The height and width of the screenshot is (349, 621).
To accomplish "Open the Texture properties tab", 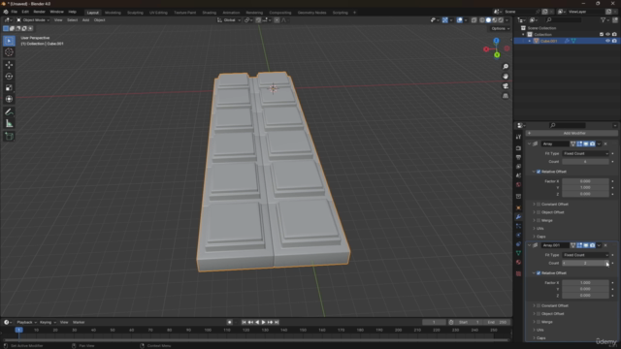I will [x=518, y=273].
